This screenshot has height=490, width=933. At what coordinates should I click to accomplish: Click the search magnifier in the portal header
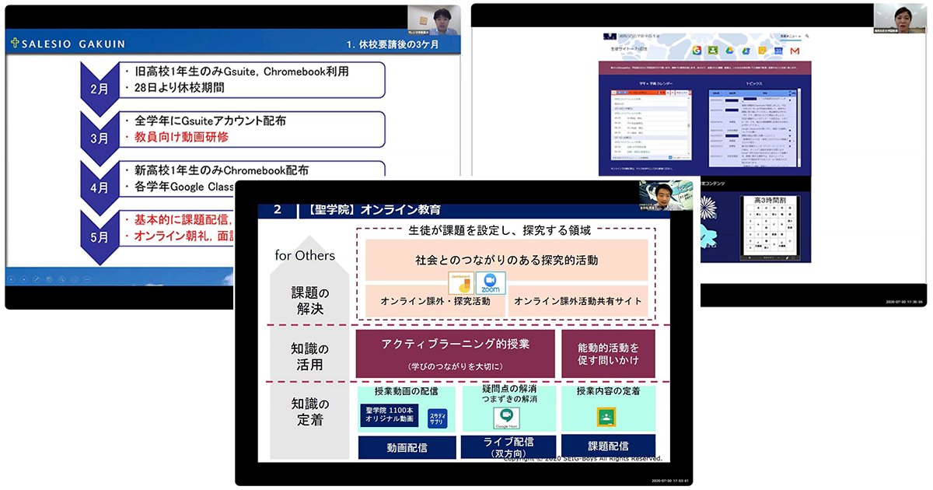808,36
